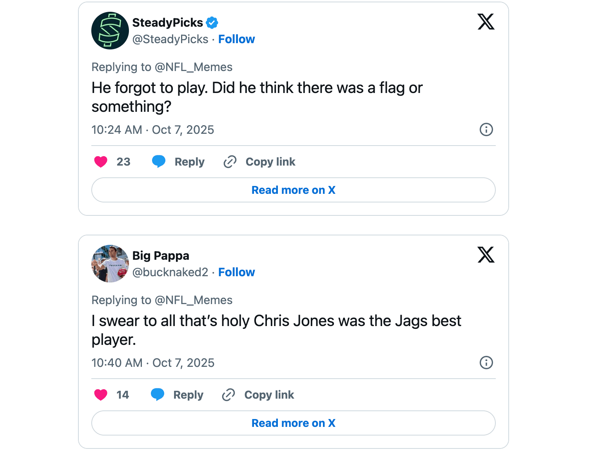Screen dimensions: 591x452
Task: Follow the @SteadyPicks account
Action: click(x=236, y=39)
